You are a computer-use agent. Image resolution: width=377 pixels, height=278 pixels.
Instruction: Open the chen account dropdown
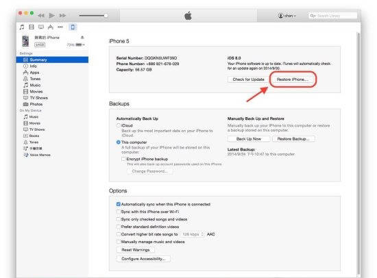tap(287, 16)
